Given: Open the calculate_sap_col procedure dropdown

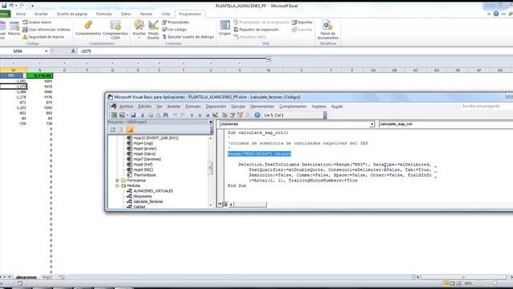Looking at the screenshot, I should (x=446, y=124).
